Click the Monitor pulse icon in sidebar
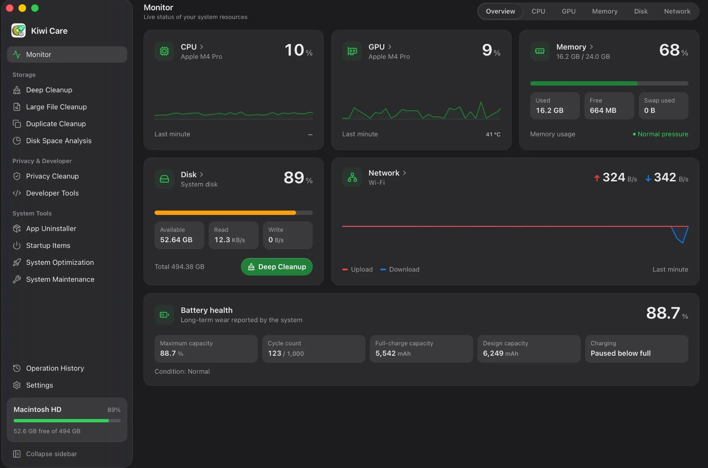Image resolution: width=708 pixels, height=468 pixels. tap(17, 55)
